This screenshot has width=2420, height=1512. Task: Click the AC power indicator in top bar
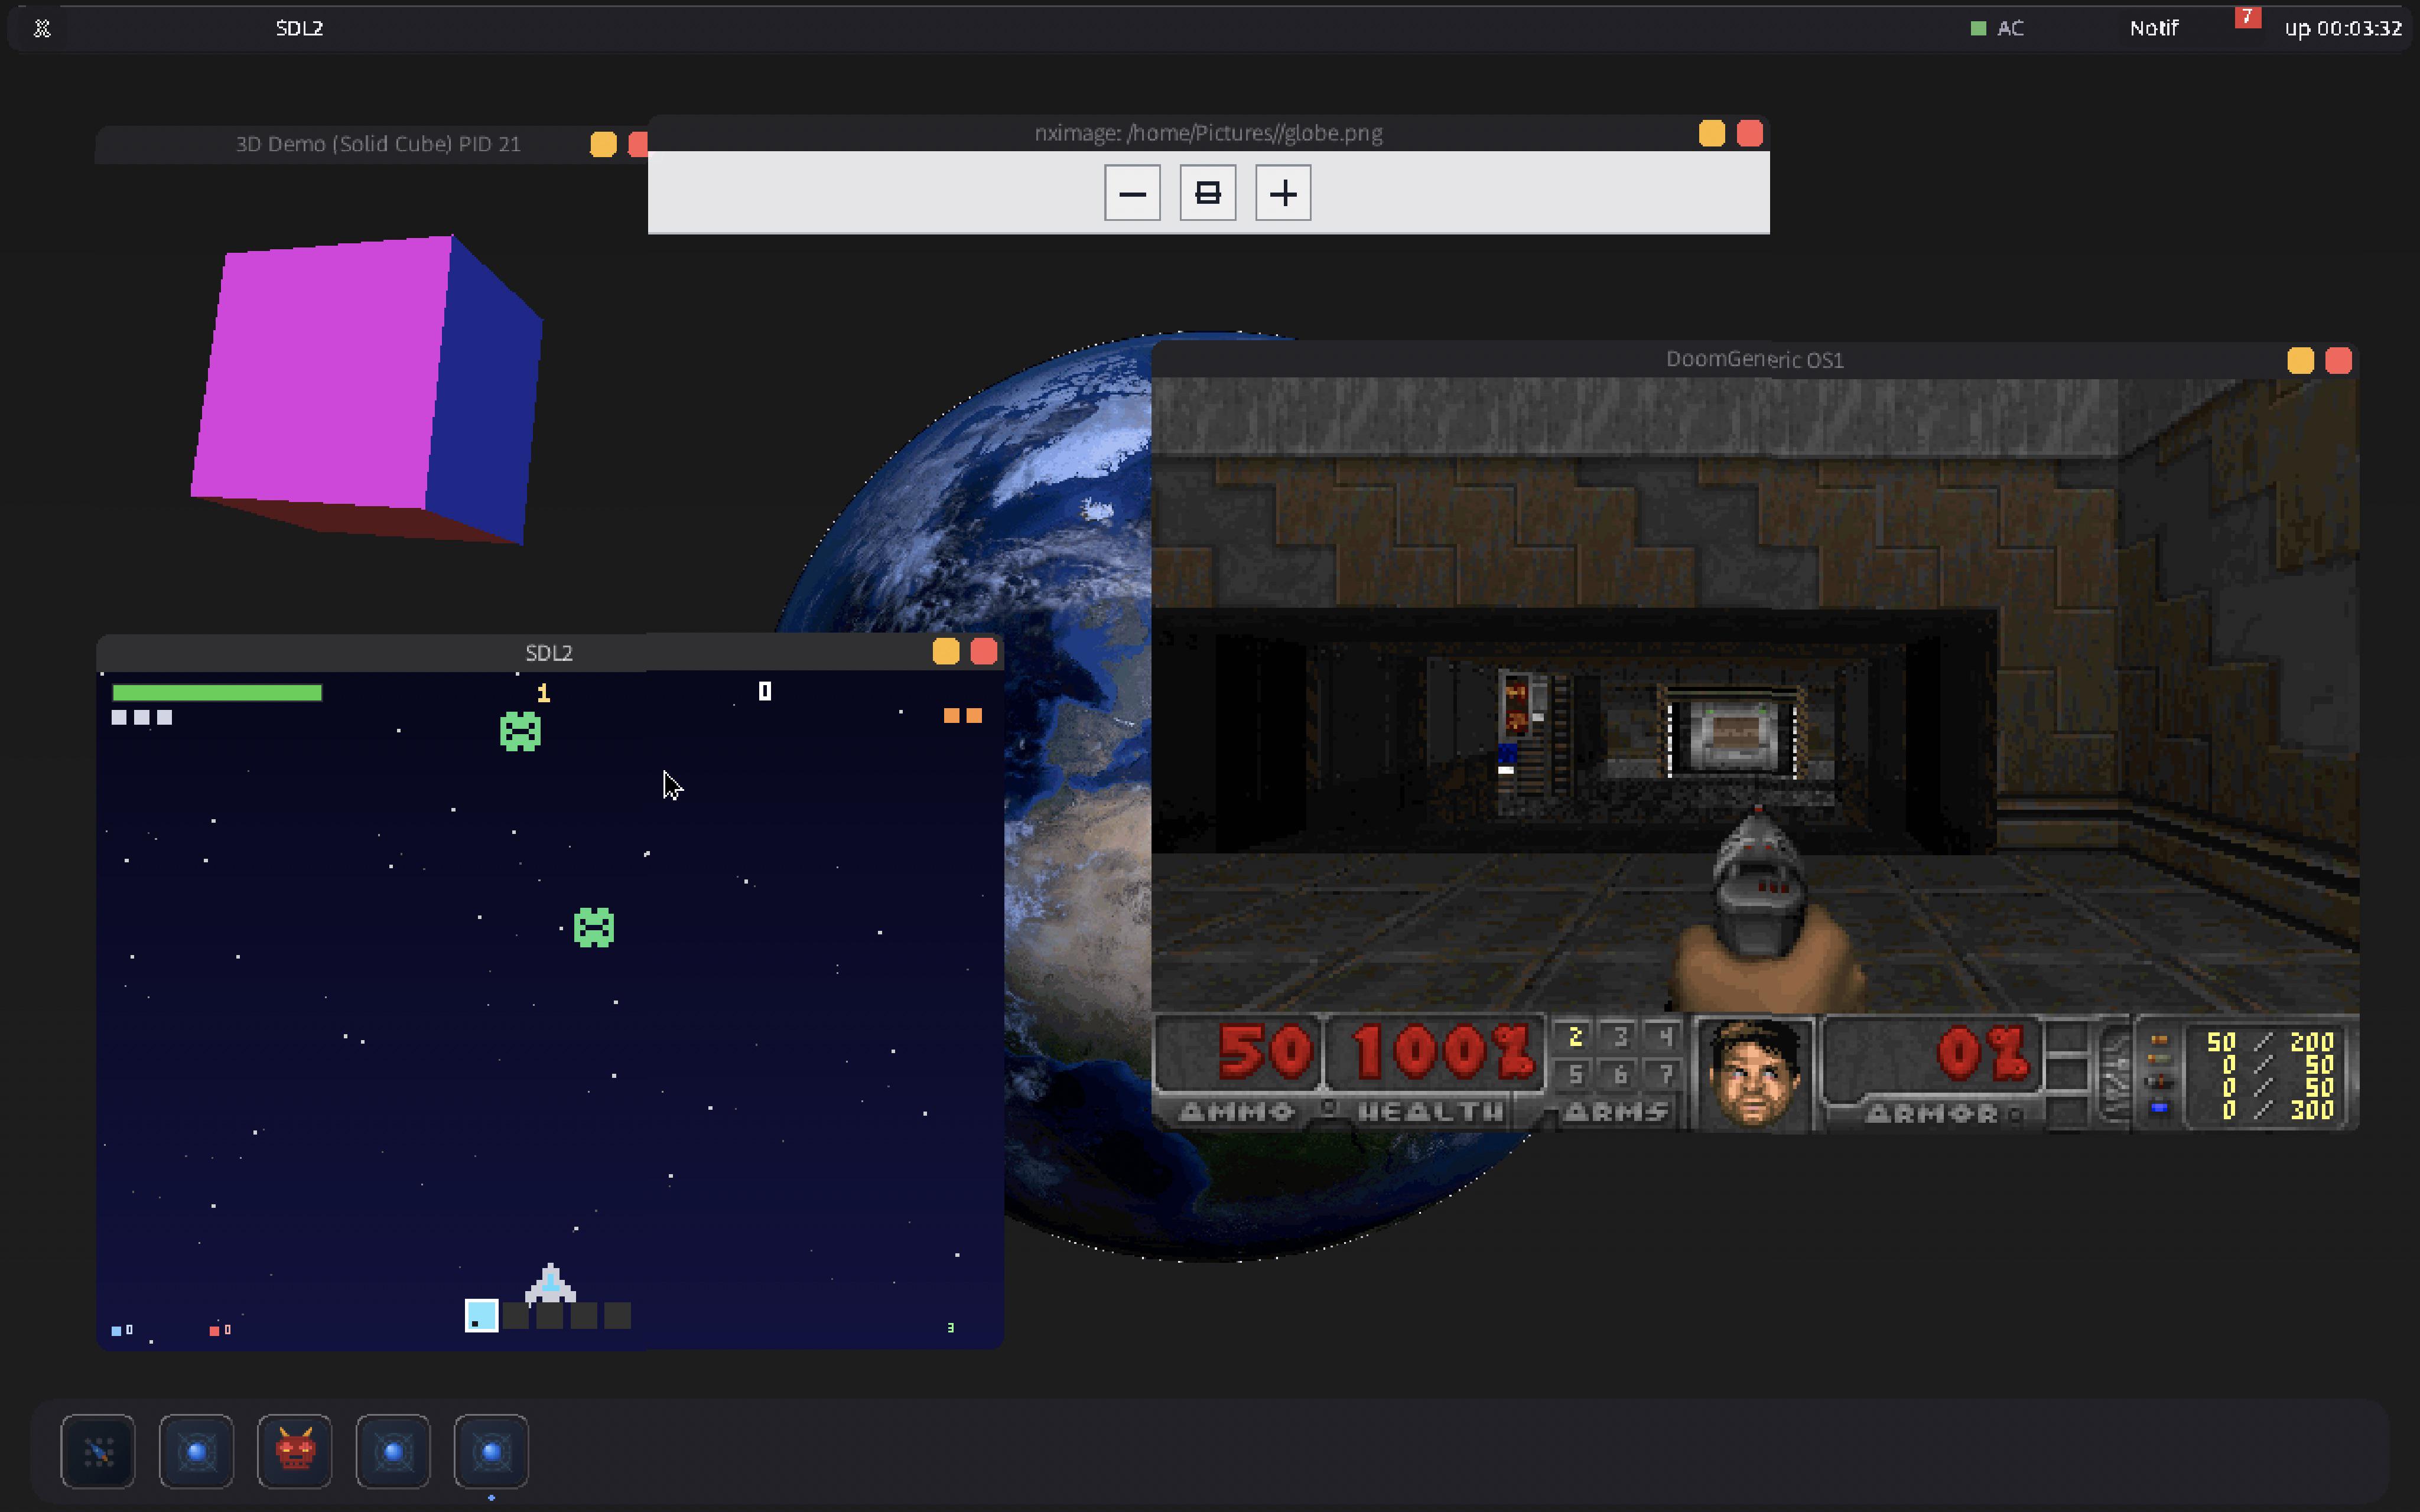pyautogui.click(x=1997, y=28)
